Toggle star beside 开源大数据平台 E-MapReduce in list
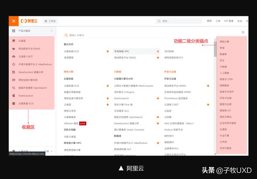Image resolution: width=257 pixels, height=179 pixels. tap(158, 143)
